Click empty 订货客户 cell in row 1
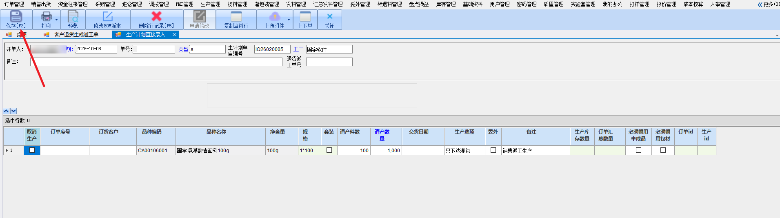This screenshot has width=780, height=218. [x=113, y=150]
